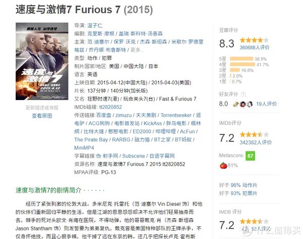The image size is (303, 239).
Task: Open the 19人评价 friends rating link
Action: (x=267, y=104)
